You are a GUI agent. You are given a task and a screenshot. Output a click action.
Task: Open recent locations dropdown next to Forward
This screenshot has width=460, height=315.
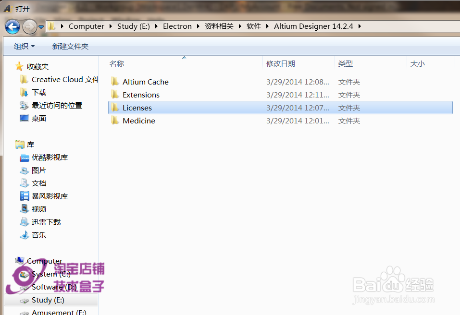click(41, 27)
